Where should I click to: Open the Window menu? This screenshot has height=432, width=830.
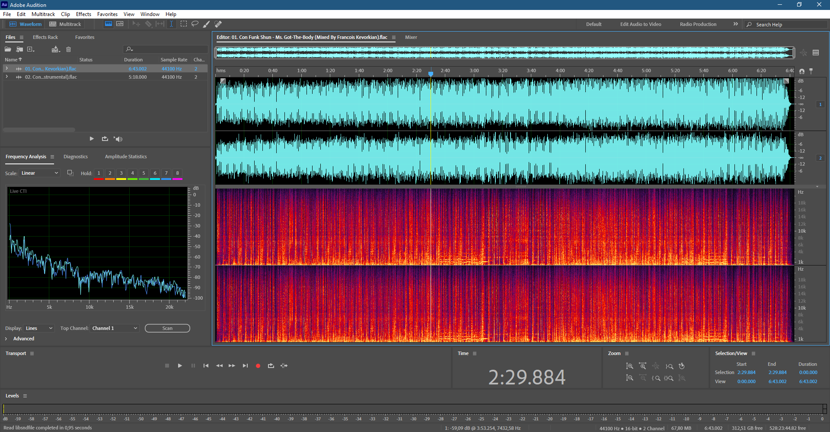tap(150, 14)
